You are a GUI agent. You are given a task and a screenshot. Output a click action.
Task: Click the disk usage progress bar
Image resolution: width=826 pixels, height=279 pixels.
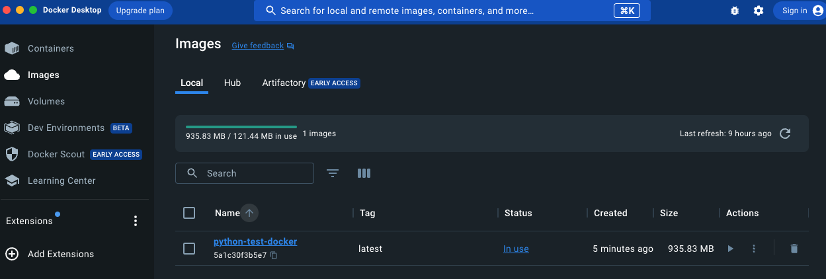(241, 126)
